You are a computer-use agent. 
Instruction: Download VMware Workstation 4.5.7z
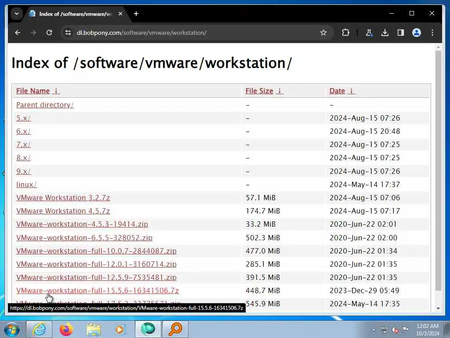(63, 211)
